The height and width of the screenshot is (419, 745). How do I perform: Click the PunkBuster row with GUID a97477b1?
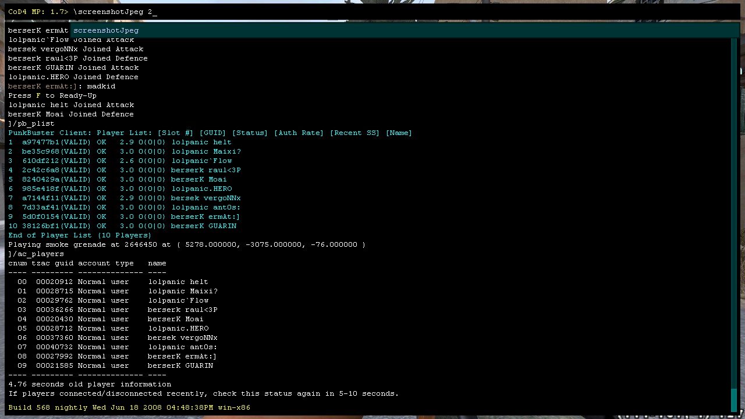point(120,142)
